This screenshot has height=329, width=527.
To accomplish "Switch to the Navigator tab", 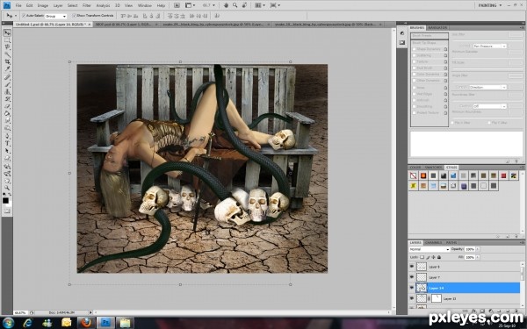I will pos(437,27).
